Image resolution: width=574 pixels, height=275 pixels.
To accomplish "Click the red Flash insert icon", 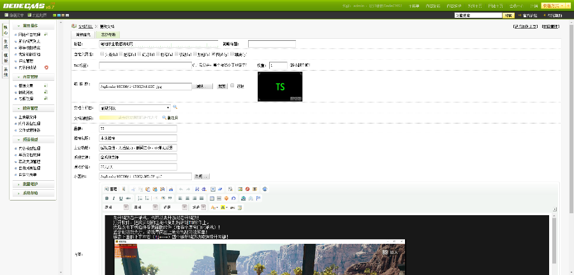I will 247,189.
